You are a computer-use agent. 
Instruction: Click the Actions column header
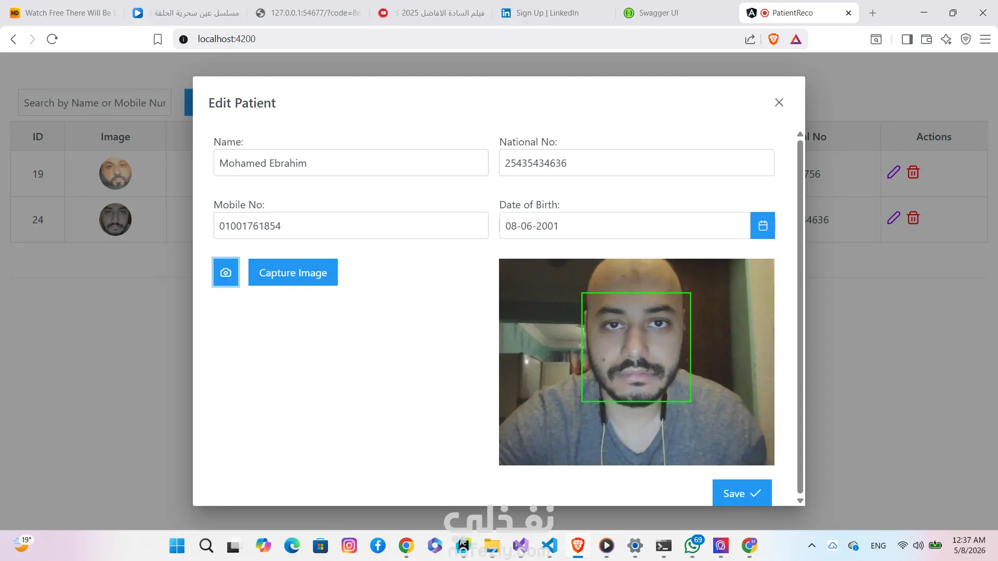pyautogui.click(x=934, y=137)
